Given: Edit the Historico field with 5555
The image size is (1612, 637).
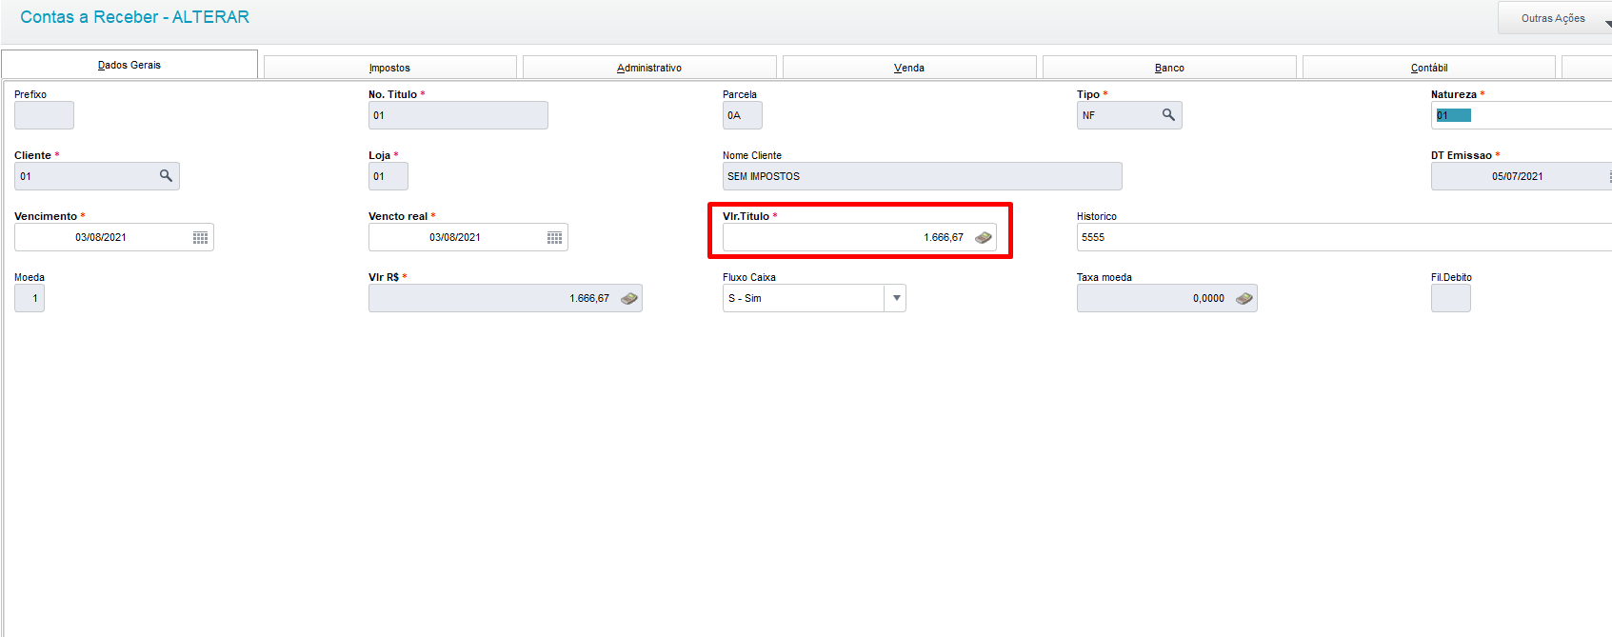Looking at the screenshot, I should coord(1343,237).
